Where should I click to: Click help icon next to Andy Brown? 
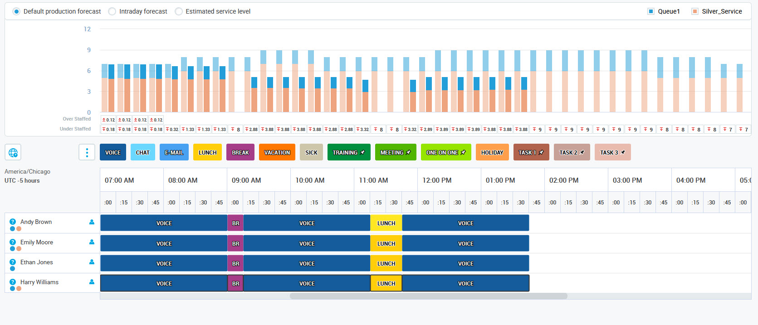[13, 222]
